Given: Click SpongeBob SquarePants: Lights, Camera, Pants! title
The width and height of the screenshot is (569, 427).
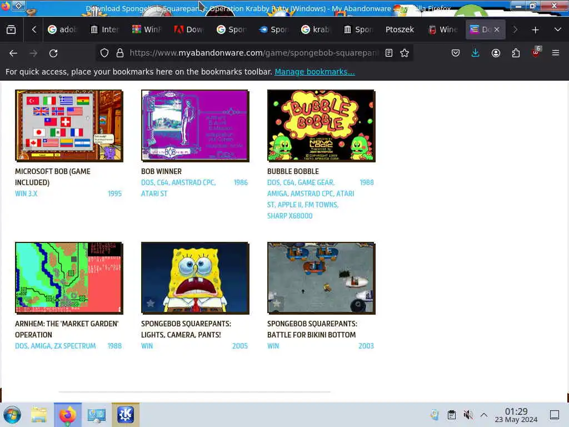Looking at the screenshot, I should pos(186,329).
